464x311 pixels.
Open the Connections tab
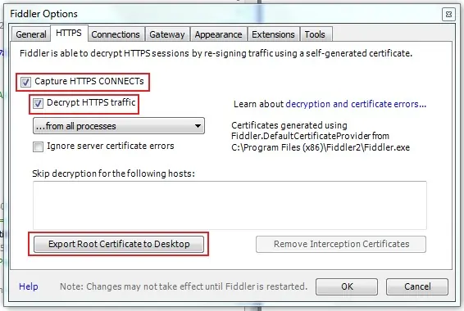point(116,34)
